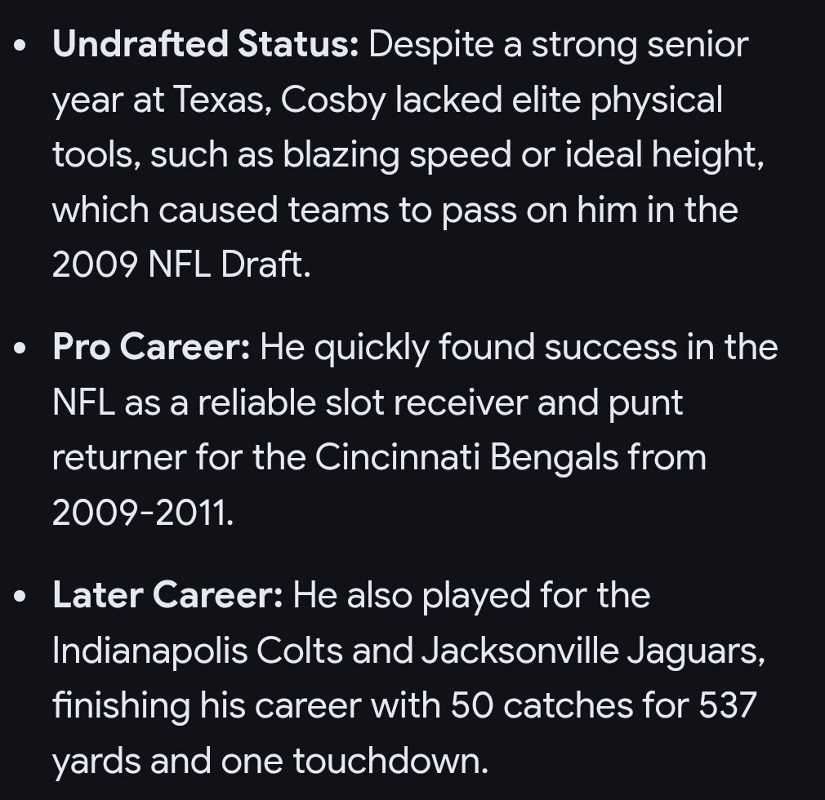Viewport: 825px width, 800px height.
Task: Click the bold "Undrafted Status:" heading
Action: pos(205,44)
